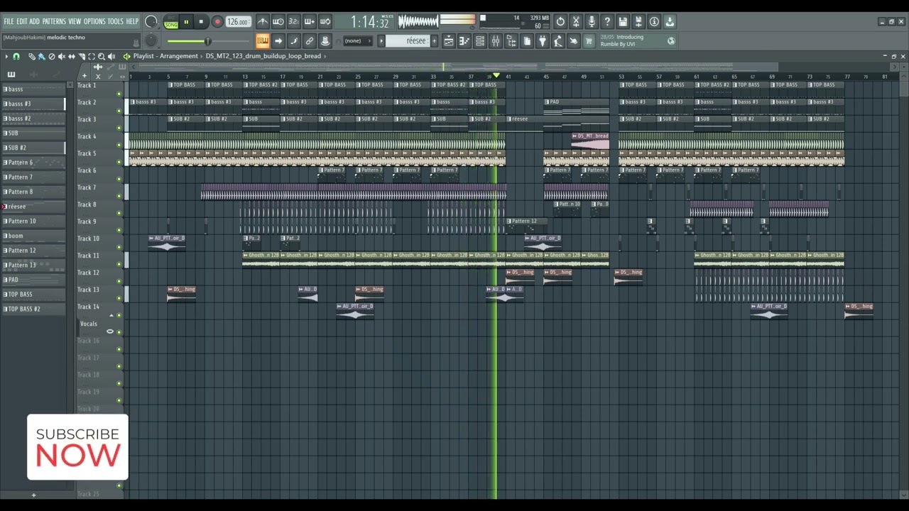Click the Vocals track header
This screenshot has height=511, width=909.
point(88,324)
